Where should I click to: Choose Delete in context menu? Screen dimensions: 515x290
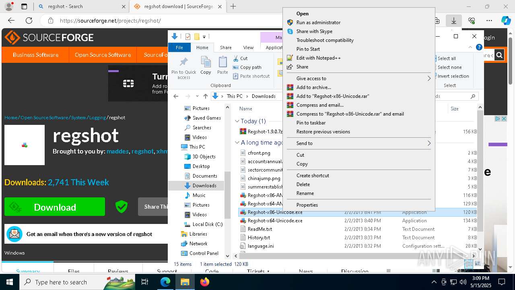click(303, 184)
